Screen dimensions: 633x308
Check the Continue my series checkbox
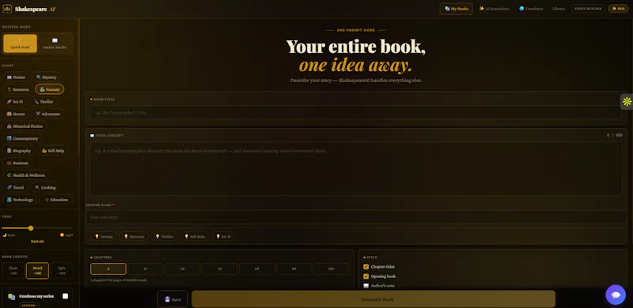pos(65,296)
